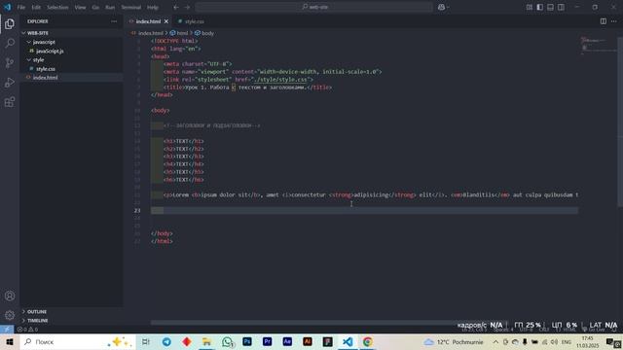Show hidden system tray icons chevron
The height and width of the screenshot is (350, 623).
coord(495,341)
